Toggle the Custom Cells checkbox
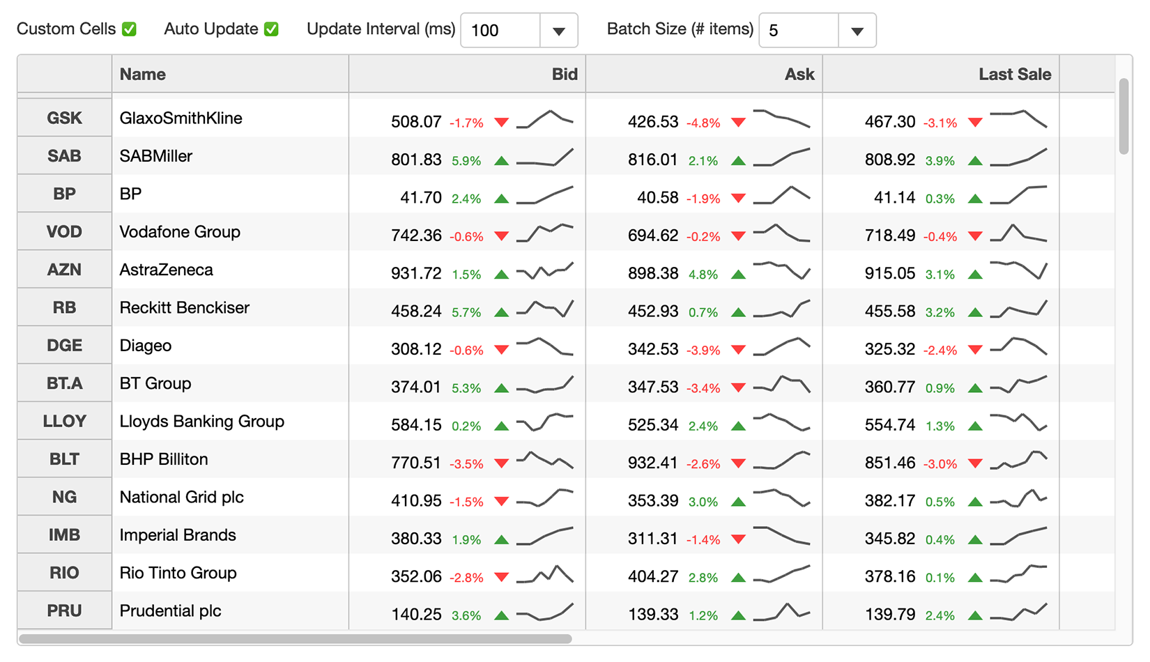Image resolution: width=1150 pixels, height=662 pixels. (x=129, y=29)
